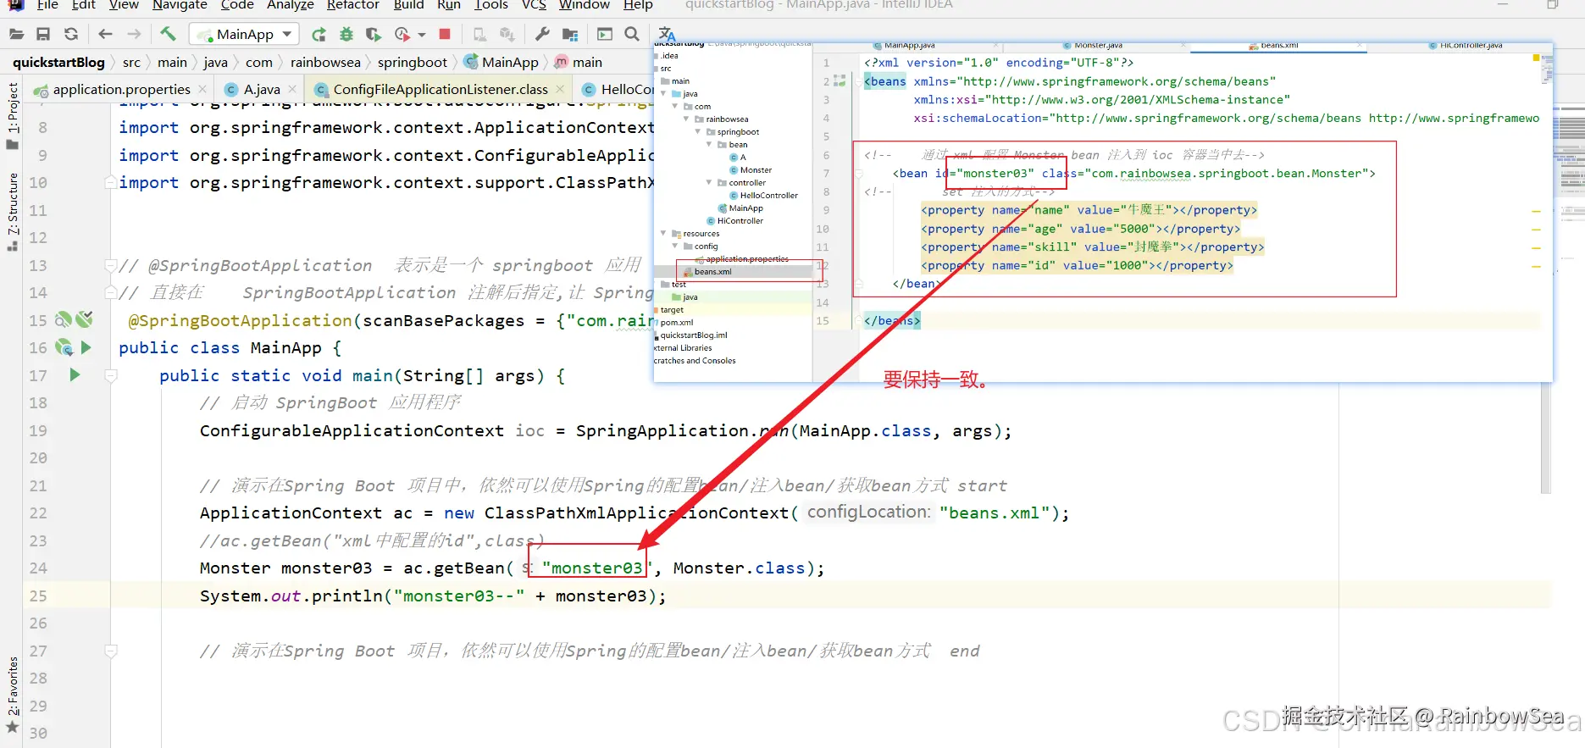The image size is (1585, 748).
Task: Open the Build menu
Action: coord(408,5)
